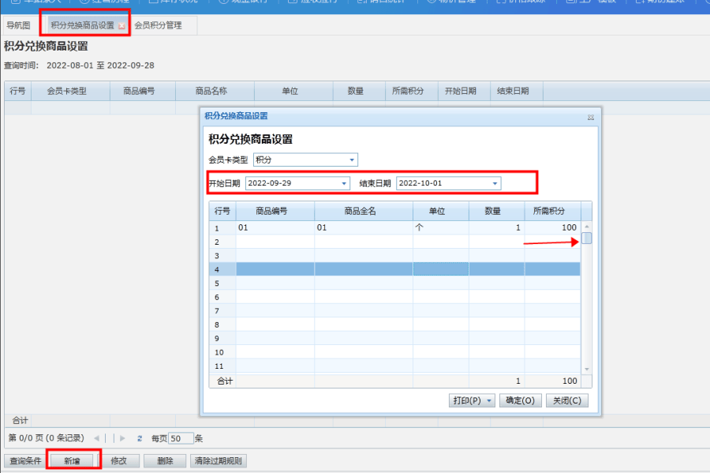Viewport: 710px width, 473px height.
Task: Open the 结束日期 dropdown 2022-10-01
Action: click(495, 182)
